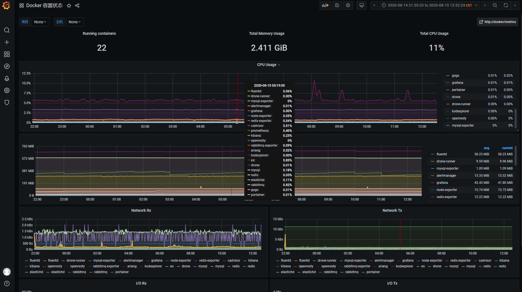Expand the refresh interval dropdown
This screenshot has height=292, width=522.
click(x=515, y=5)
